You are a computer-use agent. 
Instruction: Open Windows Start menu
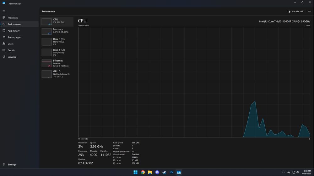136,172
